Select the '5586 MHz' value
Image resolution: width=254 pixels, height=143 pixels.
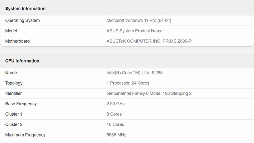coord(116,135)
